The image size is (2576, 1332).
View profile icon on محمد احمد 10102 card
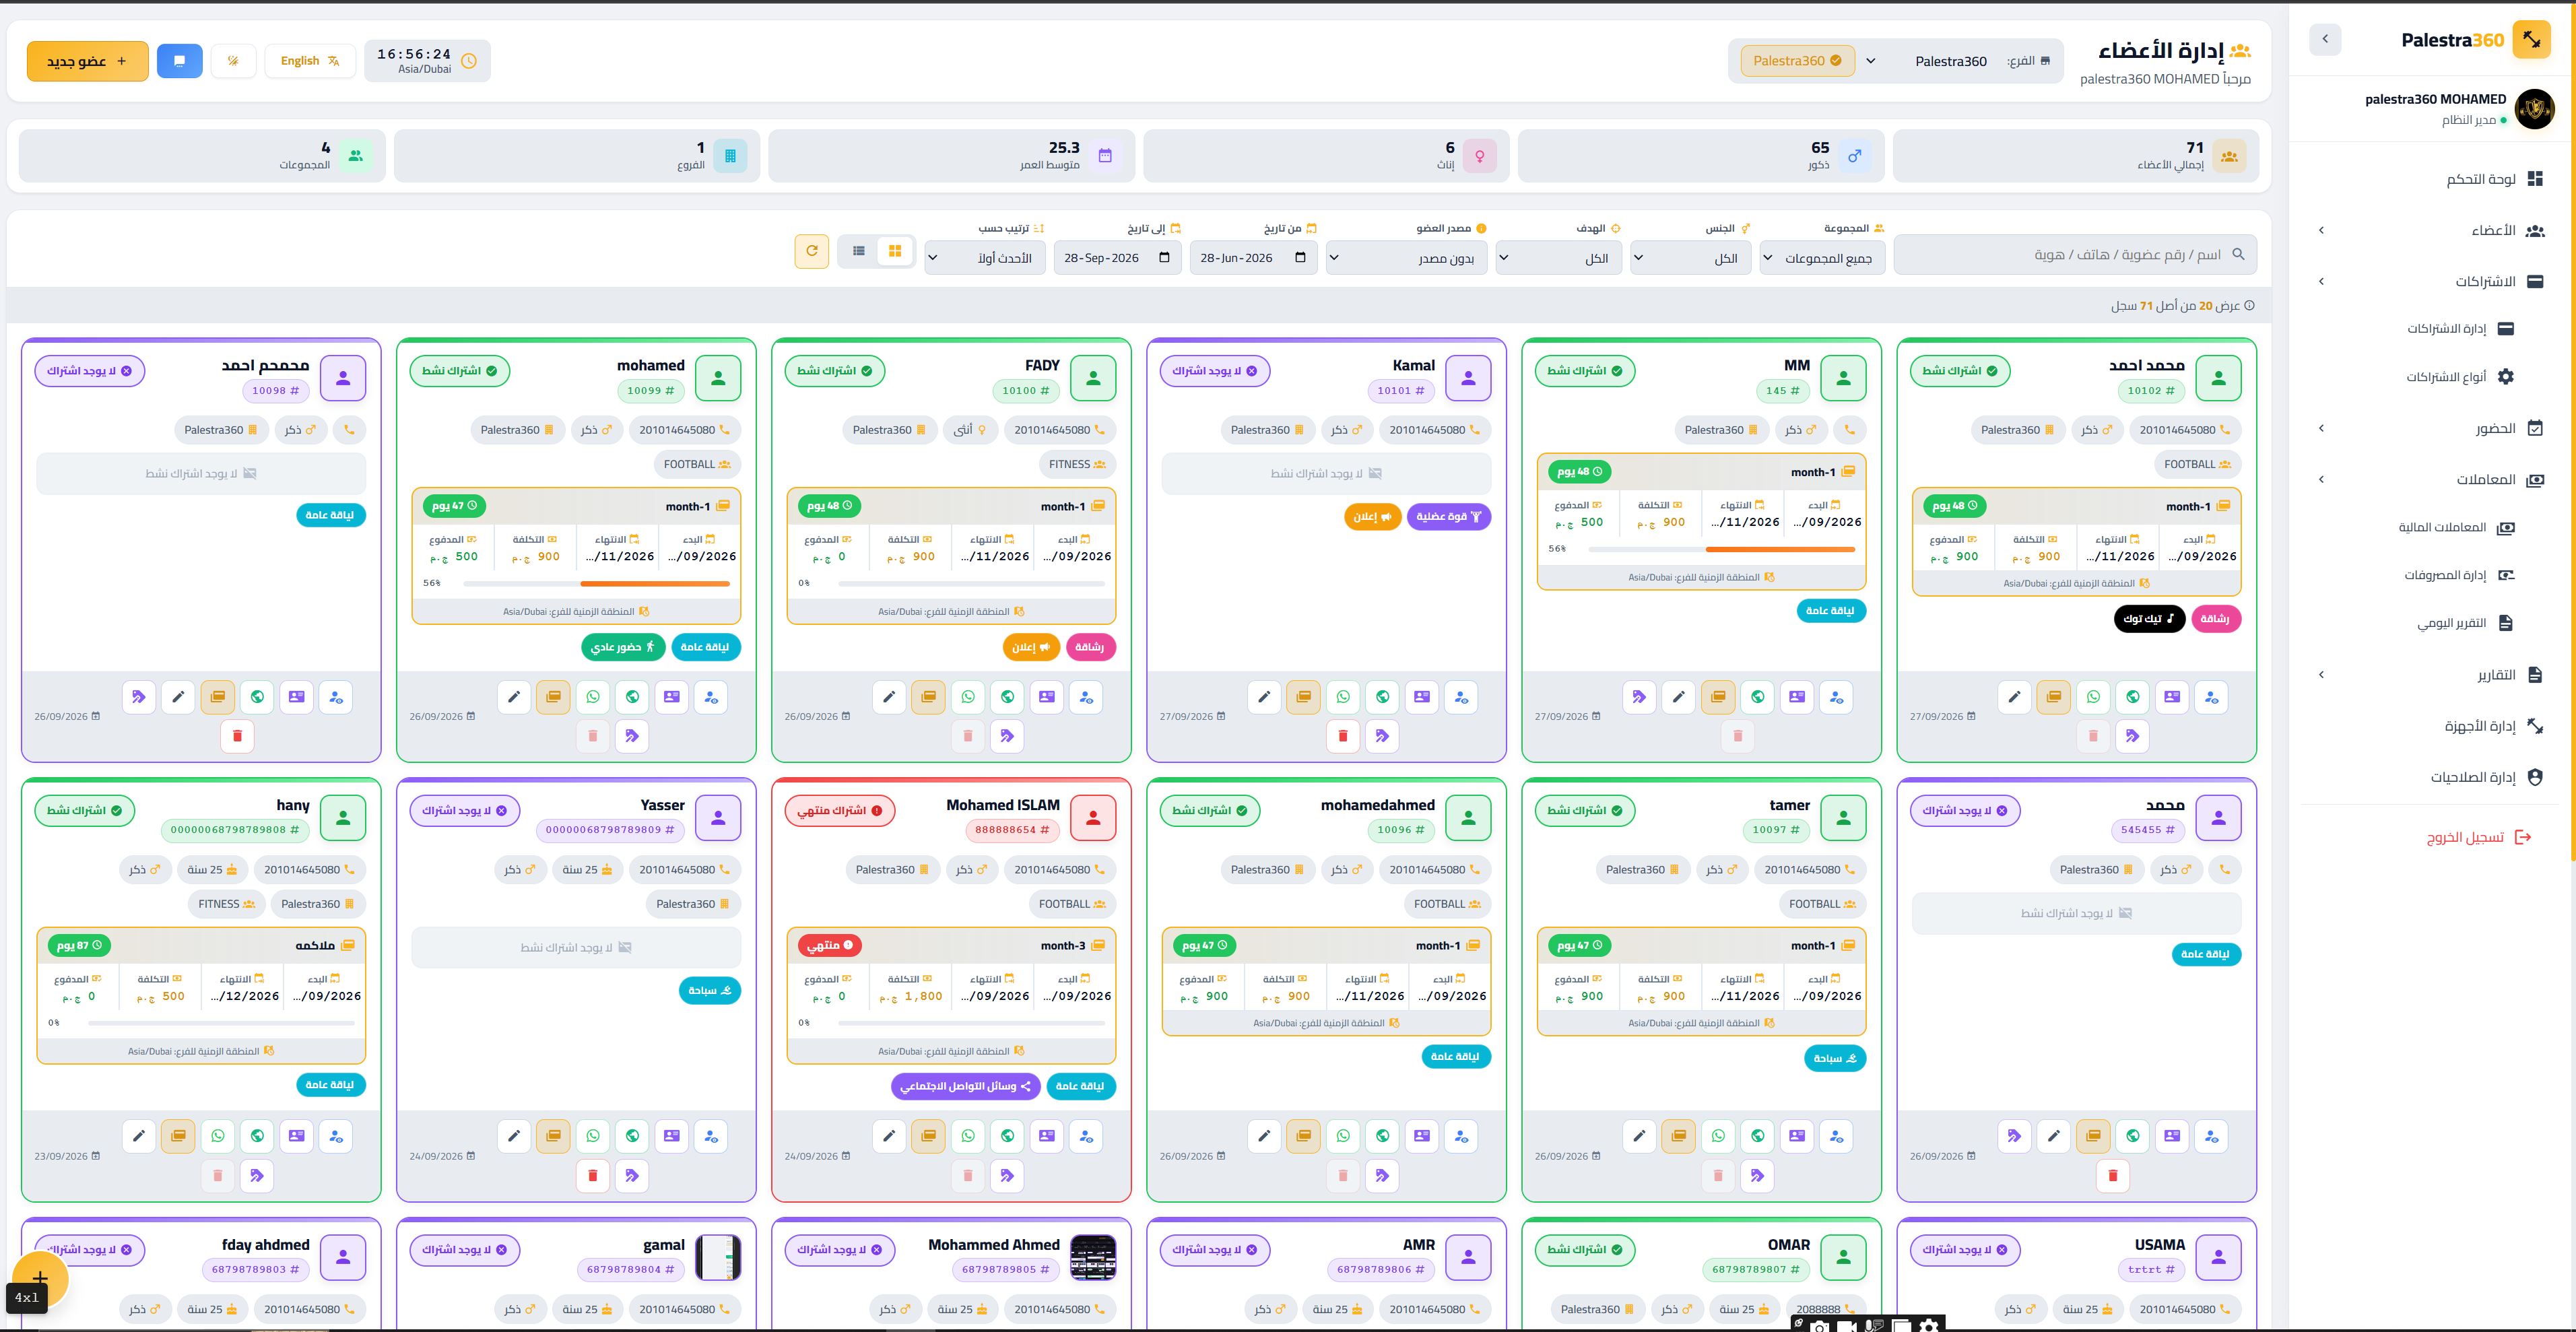pos(2211,697)
